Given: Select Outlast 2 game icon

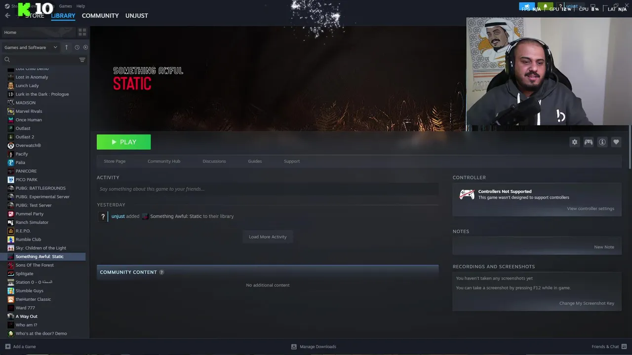Looking at the screenshot, I should click(x=11, y=137).
